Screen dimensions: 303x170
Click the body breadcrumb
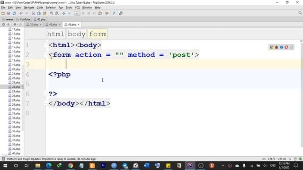coord(77,34)
